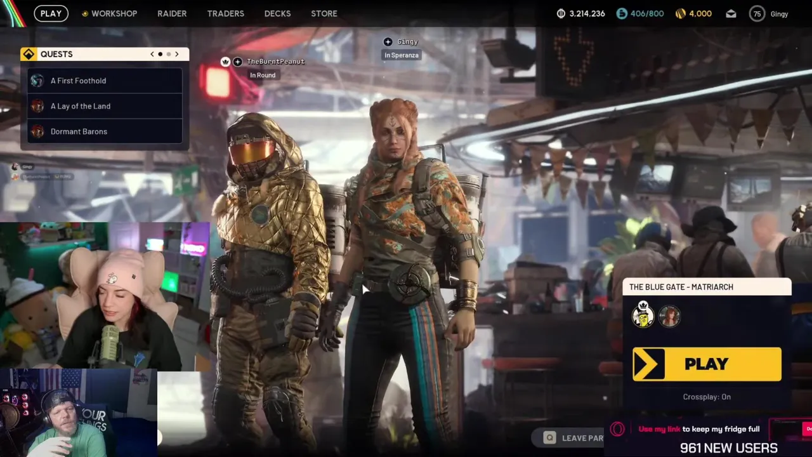Click the Gingy username in top bar

779,14
